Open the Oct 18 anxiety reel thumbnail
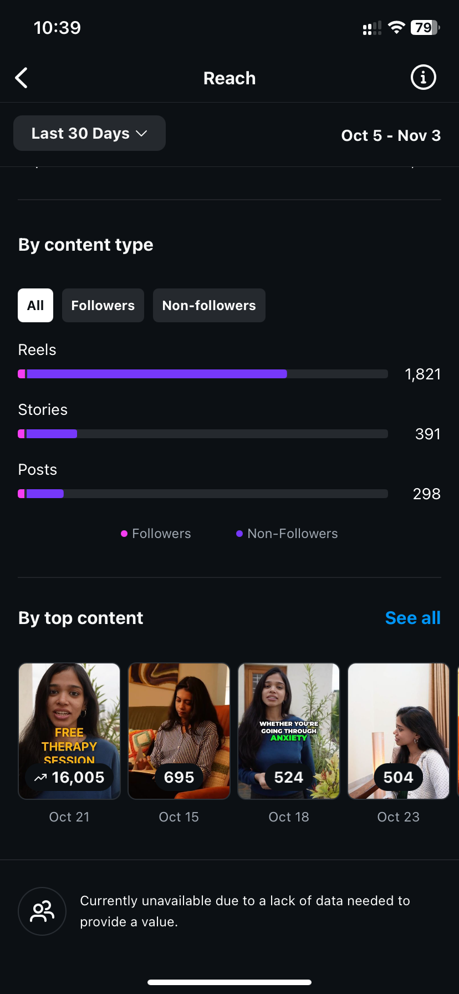 click(289, 721)
